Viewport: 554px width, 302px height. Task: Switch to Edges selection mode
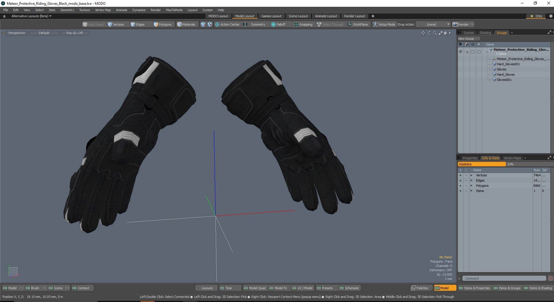[138, 25]
